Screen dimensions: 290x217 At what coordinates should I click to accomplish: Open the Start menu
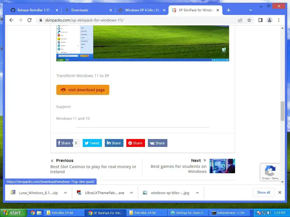tap(13, 213)
